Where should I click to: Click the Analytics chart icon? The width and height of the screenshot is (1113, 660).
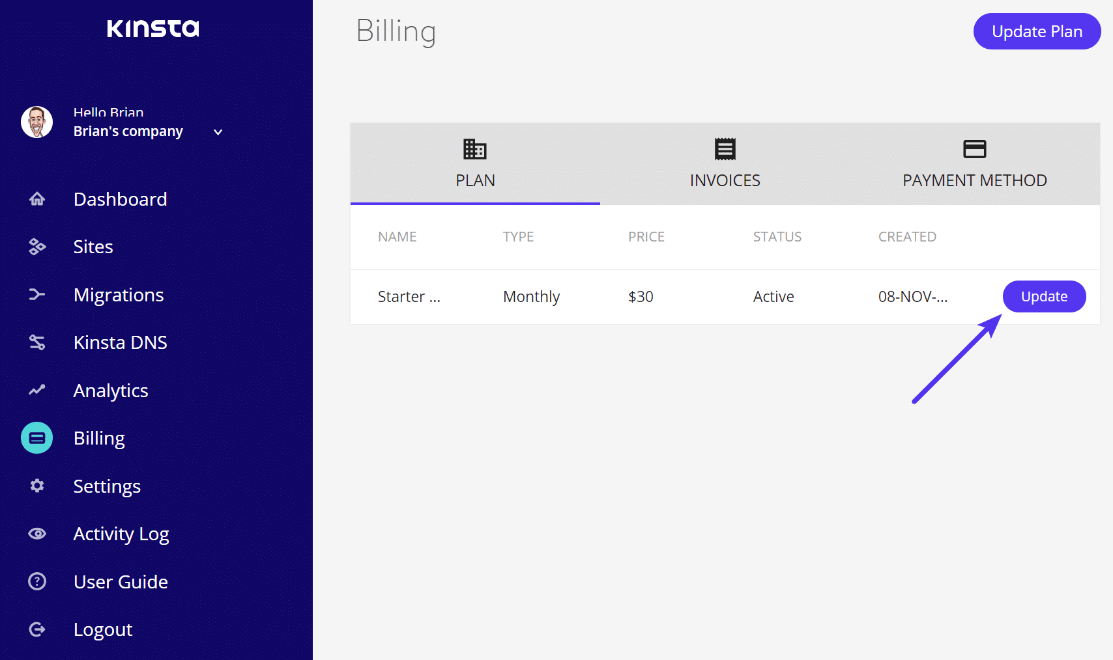point(37,390)
